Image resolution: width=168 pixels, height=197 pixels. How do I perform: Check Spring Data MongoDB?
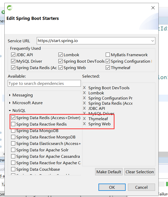(x=13, y=130)
